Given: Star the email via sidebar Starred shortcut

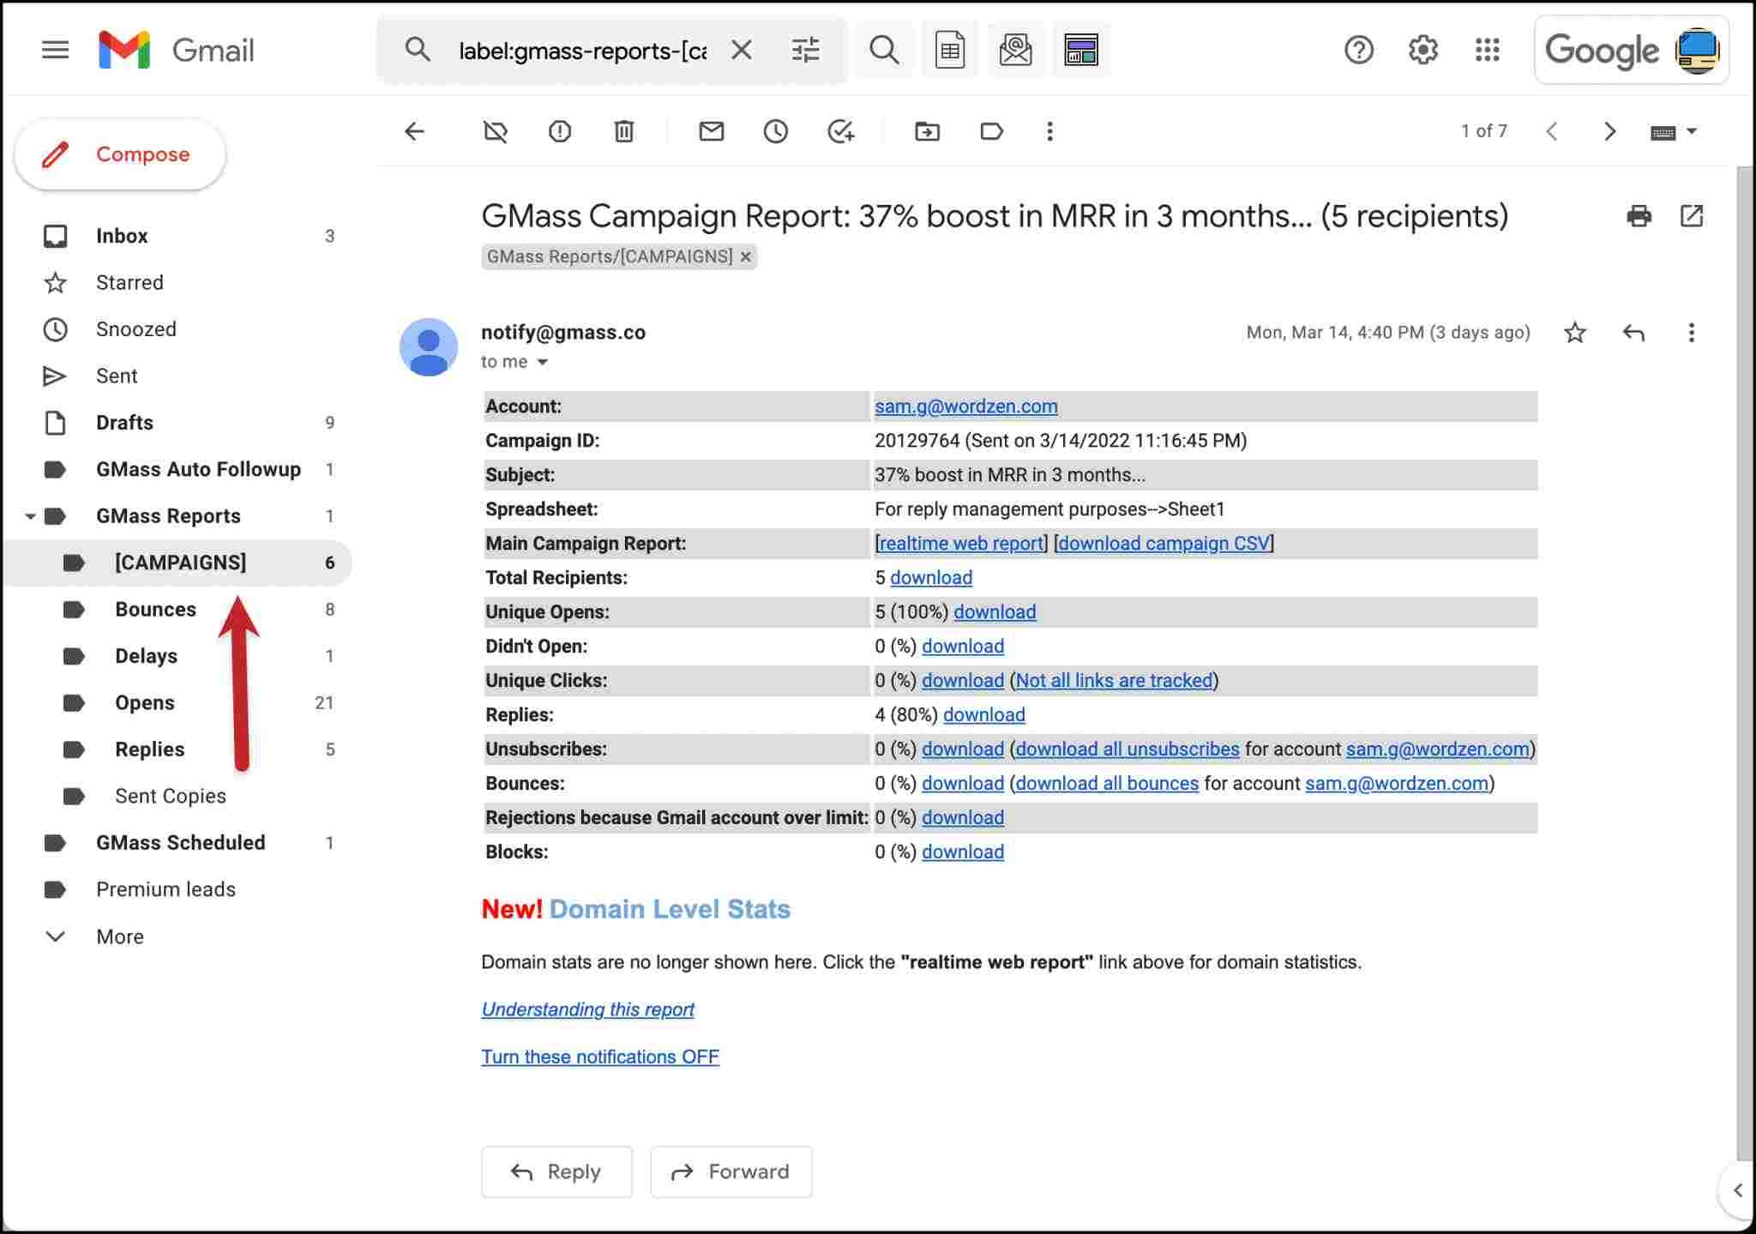Looking at the screenshot, I should (129, 282).
